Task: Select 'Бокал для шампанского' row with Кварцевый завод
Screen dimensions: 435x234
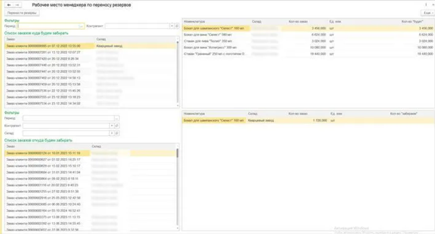Action: click(x=308, y=121)
